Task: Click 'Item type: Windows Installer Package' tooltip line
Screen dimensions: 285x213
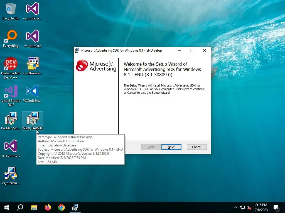Action: [x=65, y=137]
